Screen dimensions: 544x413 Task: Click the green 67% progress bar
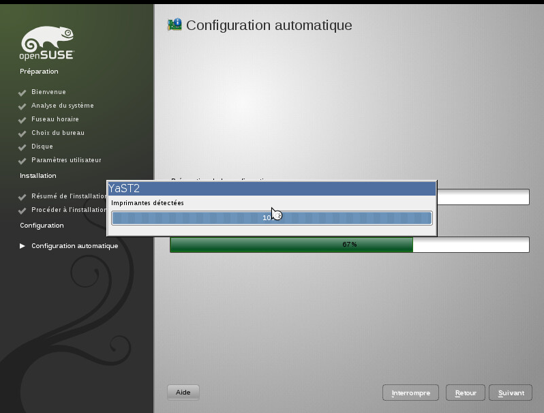[x=349, y=245]
